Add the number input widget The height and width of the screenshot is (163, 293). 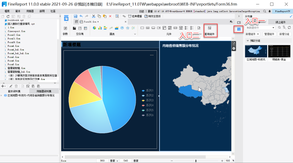[x=175, y=28]
